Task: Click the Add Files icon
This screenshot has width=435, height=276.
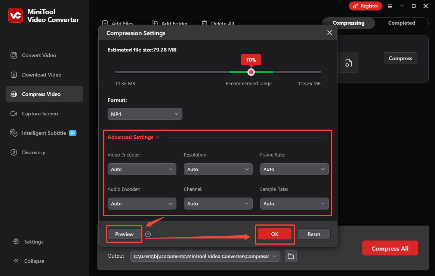Action: [105, 23]
